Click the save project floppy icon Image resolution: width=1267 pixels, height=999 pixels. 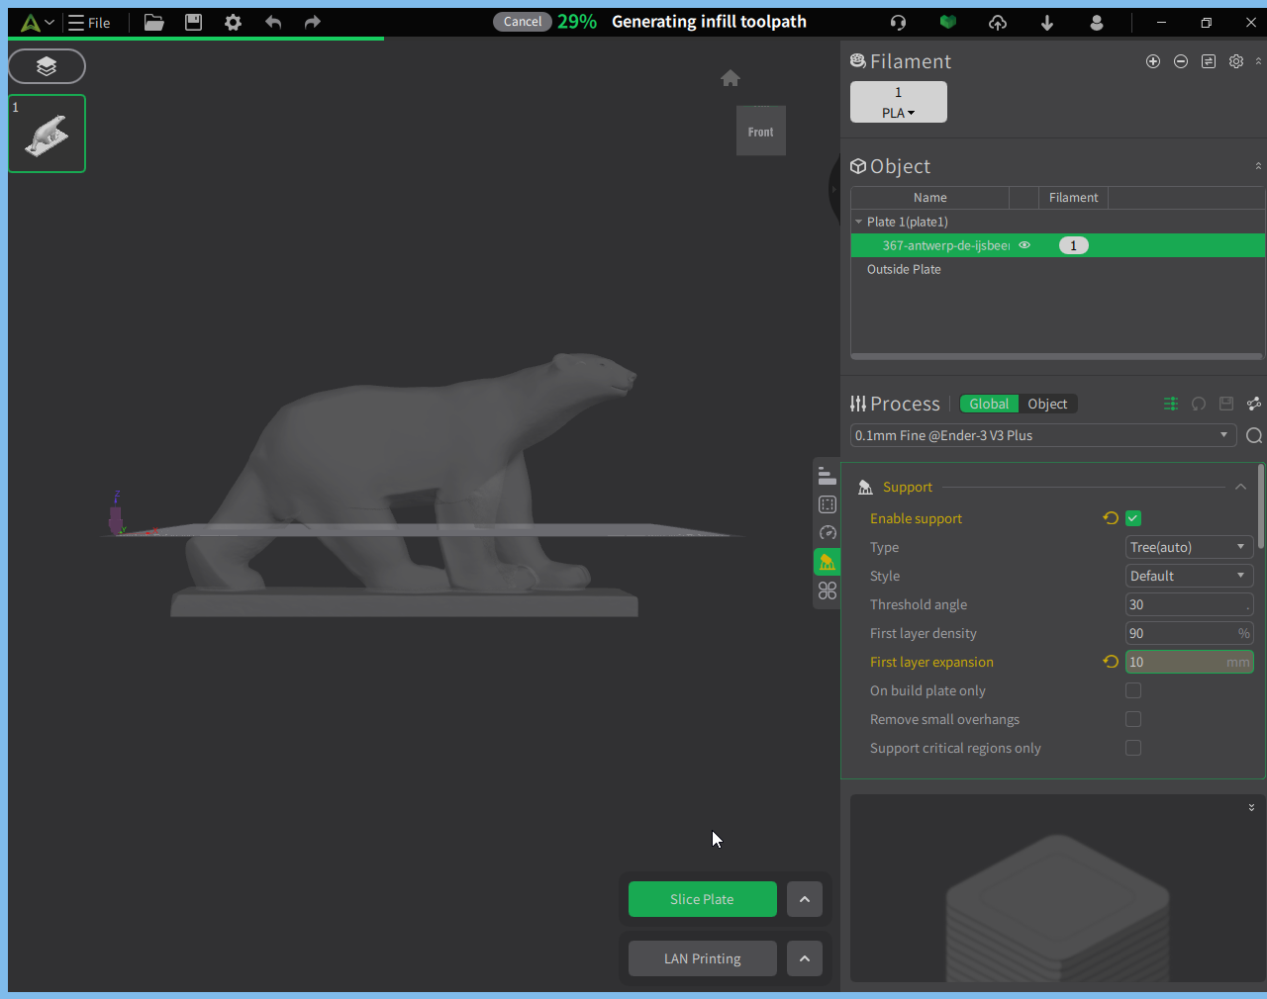(193, 22)
